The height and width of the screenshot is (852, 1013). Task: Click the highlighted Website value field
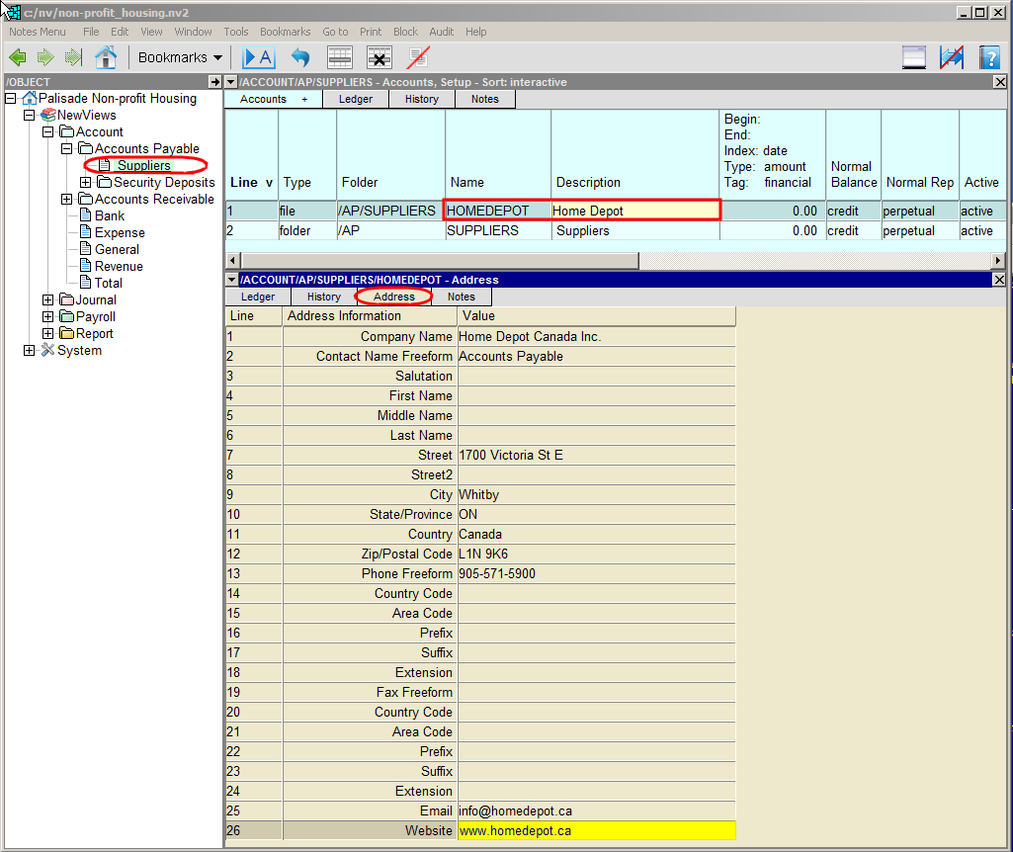[596, 831]
